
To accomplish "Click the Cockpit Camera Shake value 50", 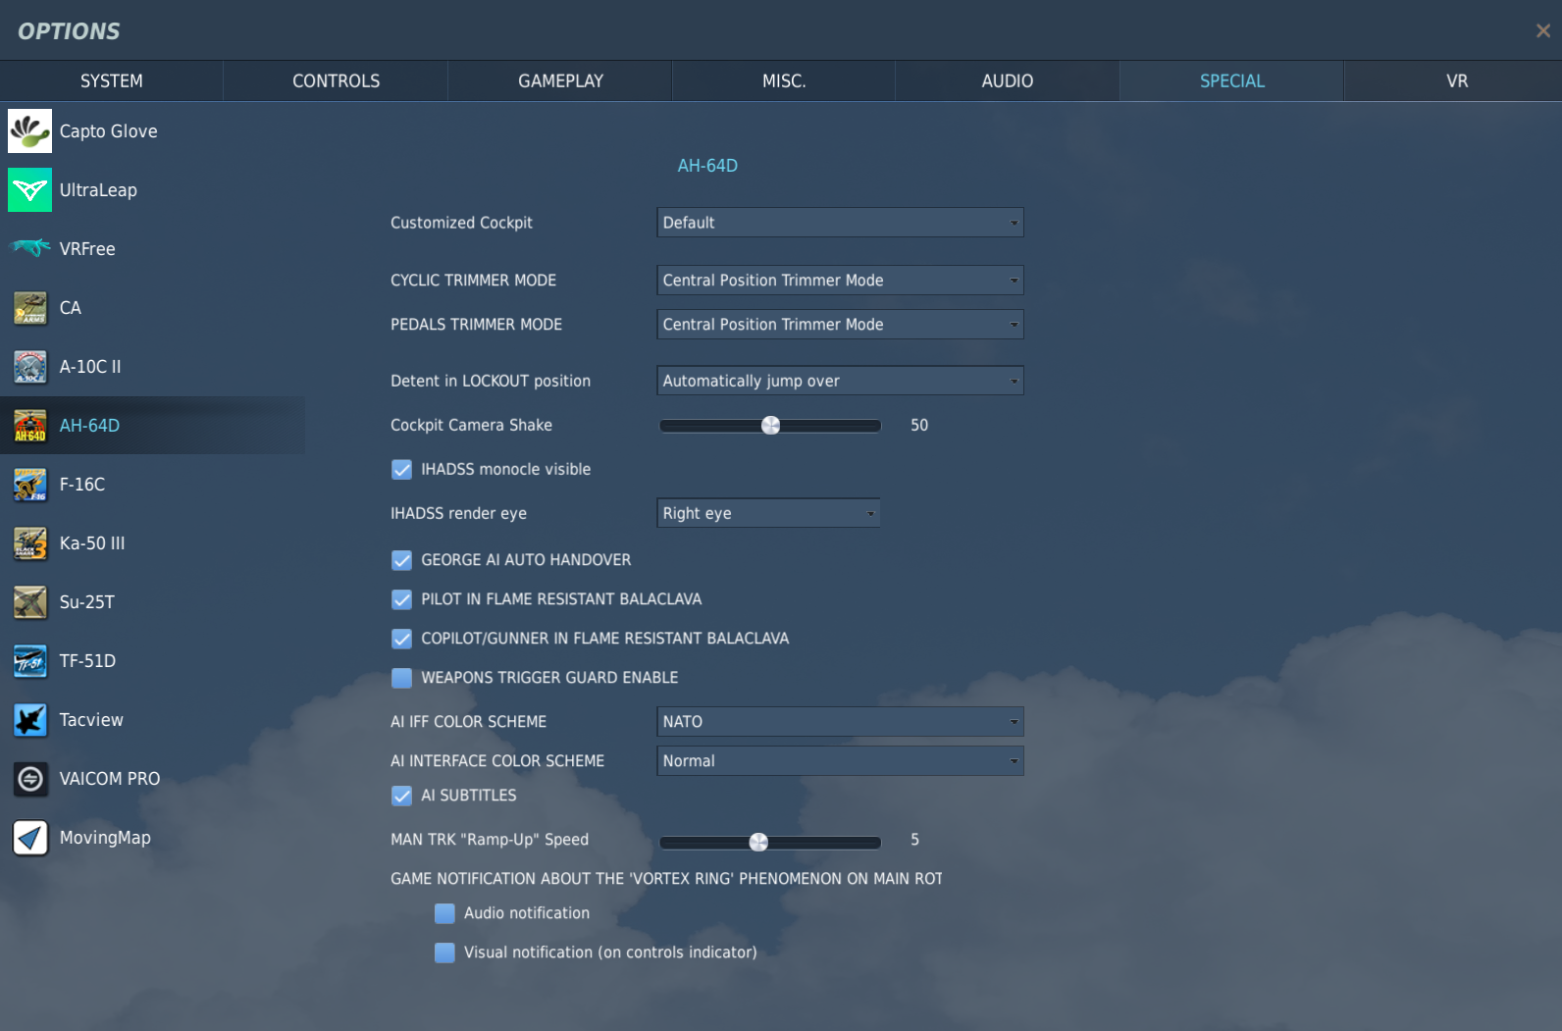I will click(919, 426).
